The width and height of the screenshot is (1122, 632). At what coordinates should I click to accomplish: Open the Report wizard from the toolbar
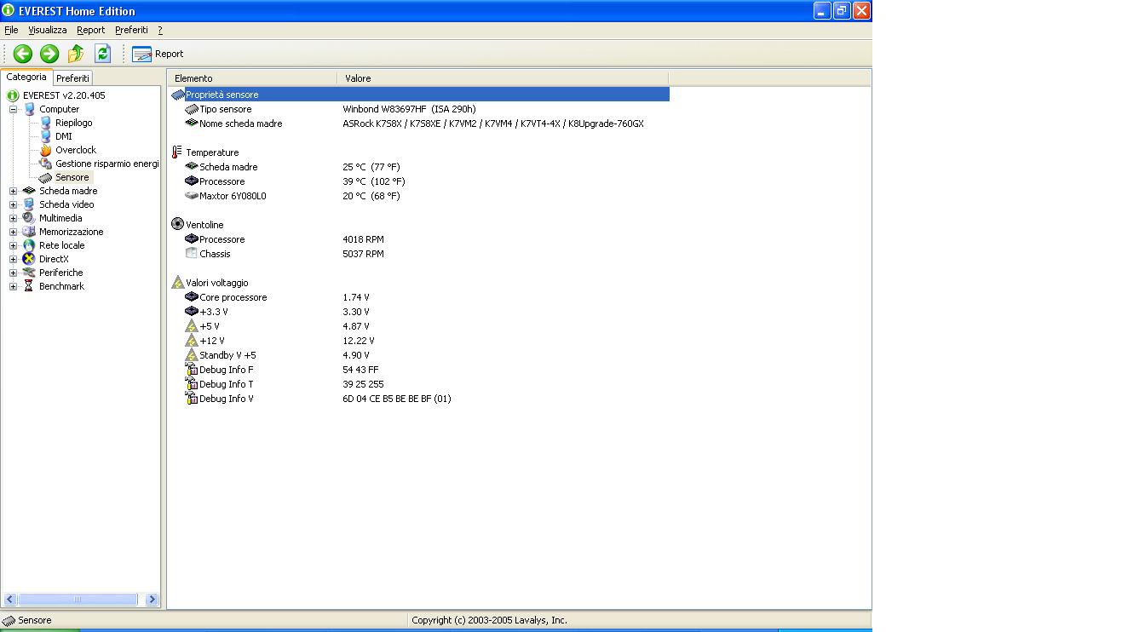click(158, 54)
